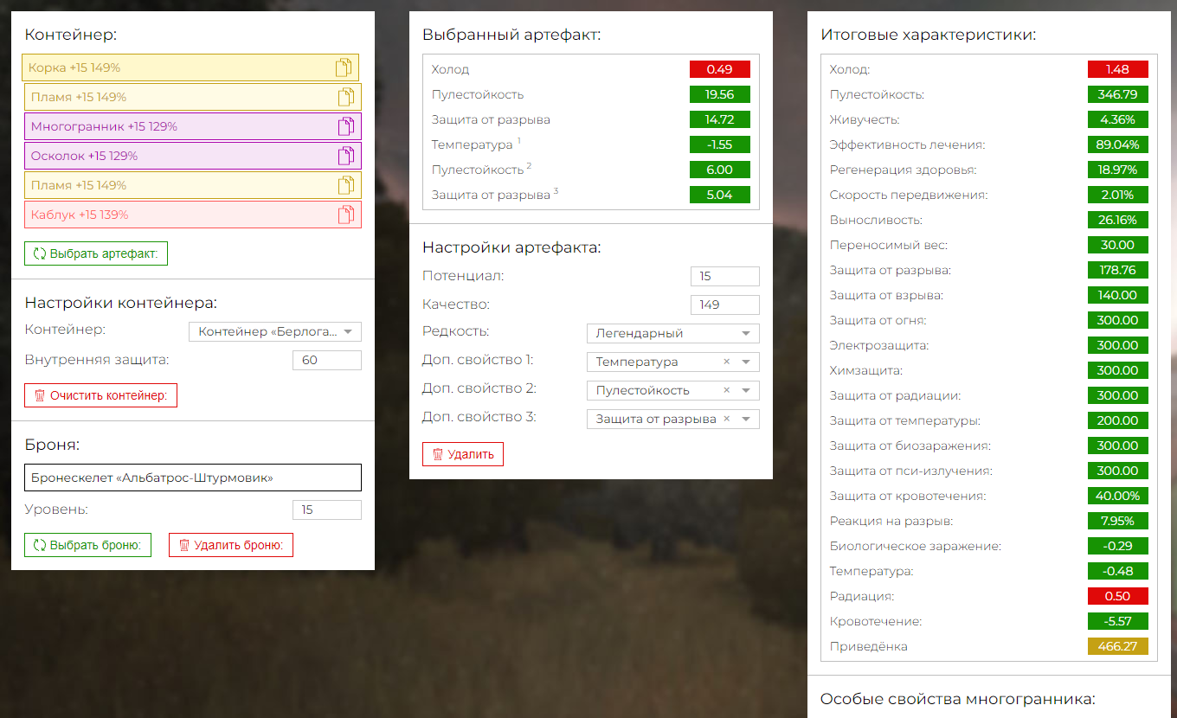Open the Доп. свойство 3 dropdown arrow
This screenshot has height=718, width=1177.
click(746, 419)
